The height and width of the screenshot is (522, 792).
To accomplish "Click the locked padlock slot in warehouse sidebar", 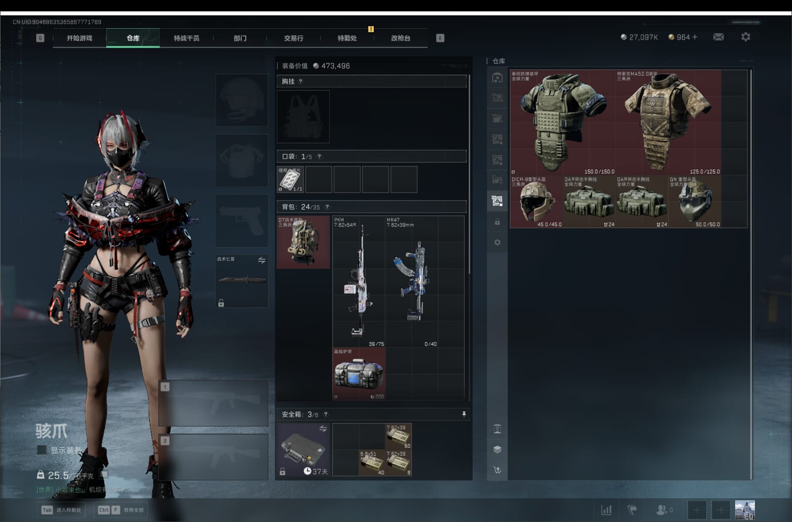I will [497, 222].
